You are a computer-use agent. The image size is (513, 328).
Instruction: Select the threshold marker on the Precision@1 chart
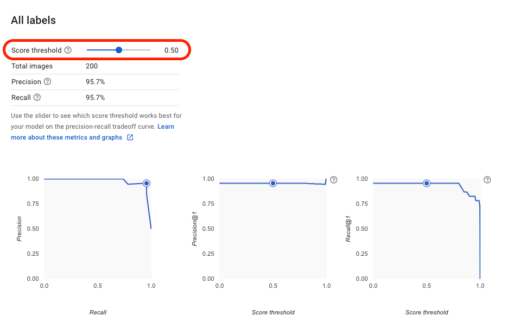pyautogui.click(x=273, y=184)
